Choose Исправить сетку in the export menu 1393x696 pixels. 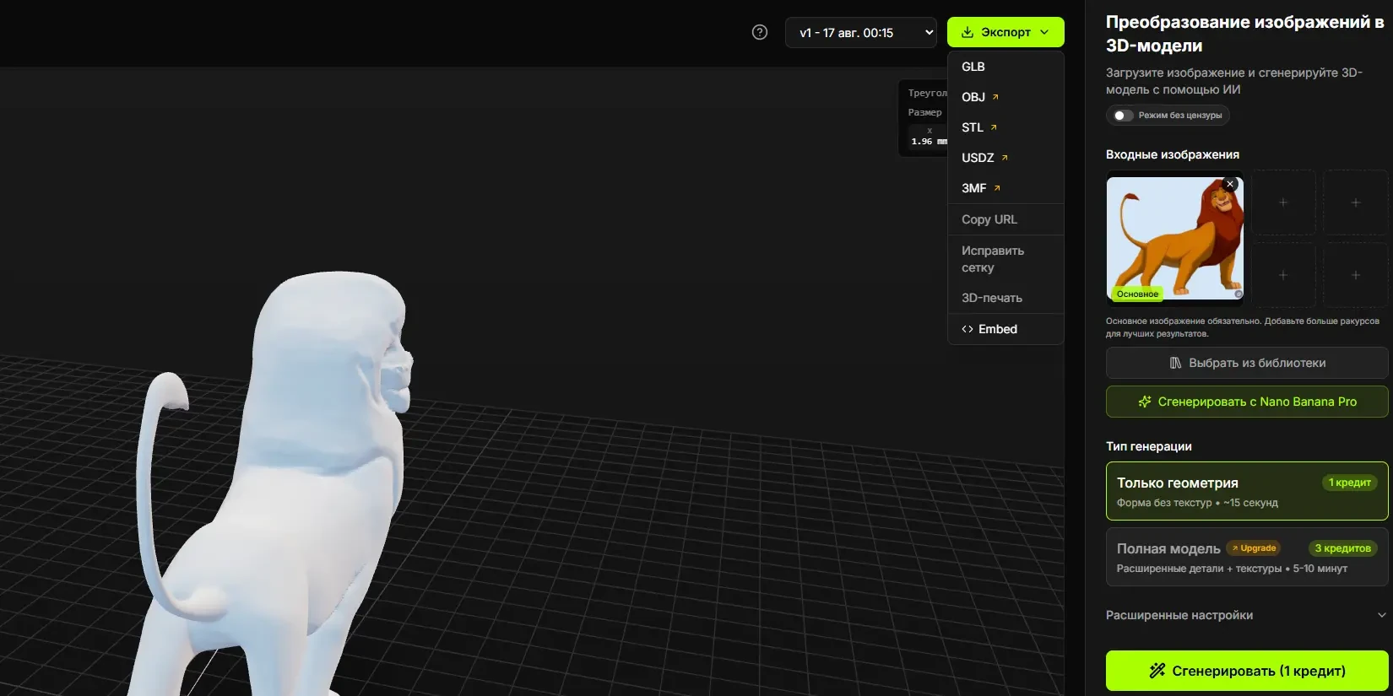click(1005, 259)
